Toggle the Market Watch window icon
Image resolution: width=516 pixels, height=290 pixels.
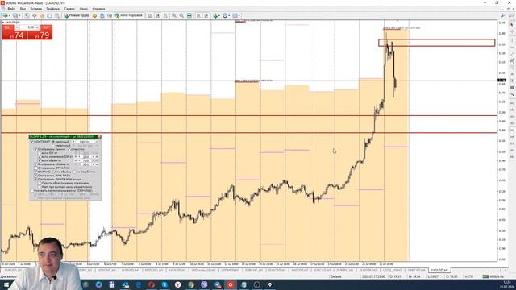27,15
